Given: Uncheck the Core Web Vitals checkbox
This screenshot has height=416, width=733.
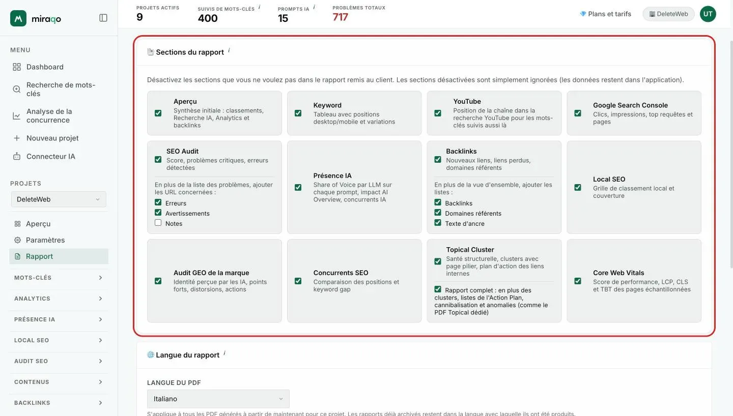Looking at the screenshot, I should (x=578, y=281).
